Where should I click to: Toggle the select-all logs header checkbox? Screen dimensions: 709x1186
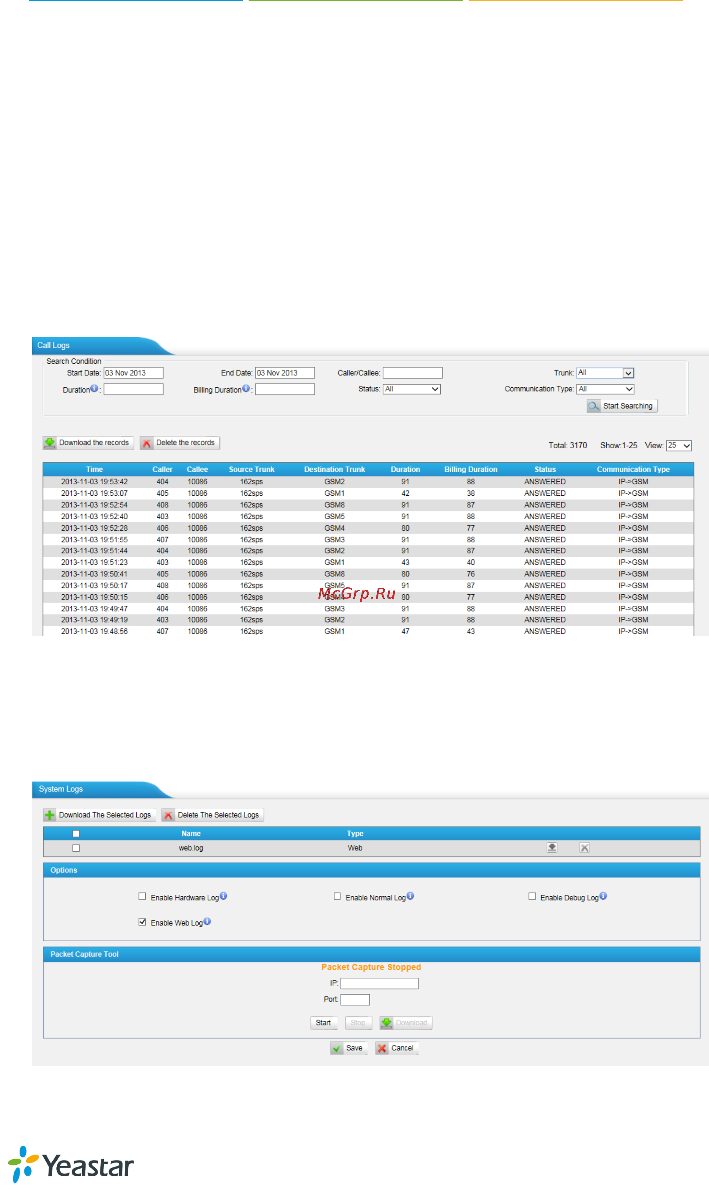[x=76, y=834]
